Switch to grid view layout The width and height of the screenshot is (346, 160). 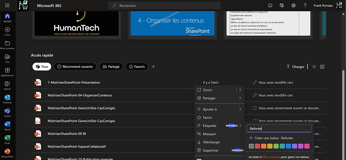pos(322,67)
